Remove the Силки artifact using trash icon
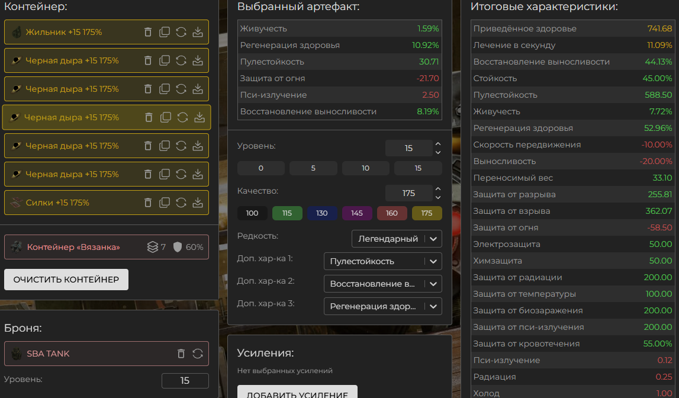Viewport: 679px width, 398px height. coord(148,203)
